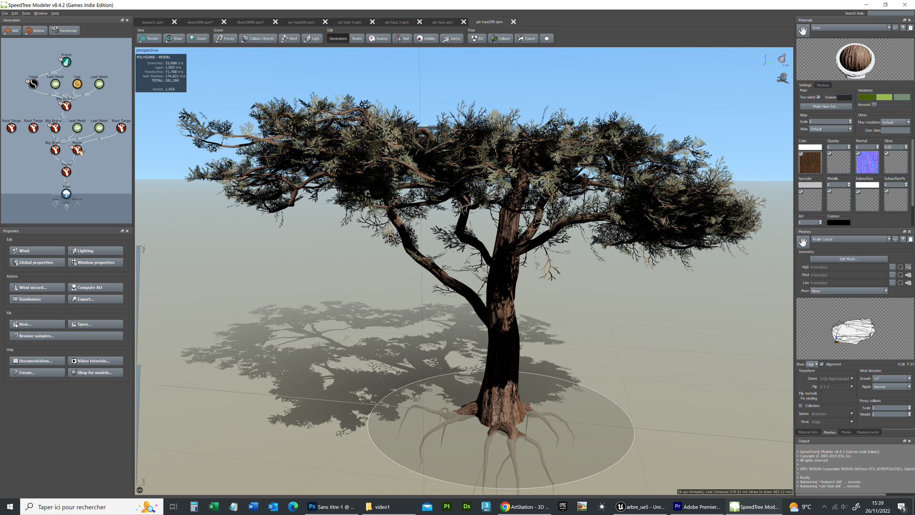
Task: Open the Ripple dropdown set to Normal
Action: pyautogui.click(x=891, y=387)
